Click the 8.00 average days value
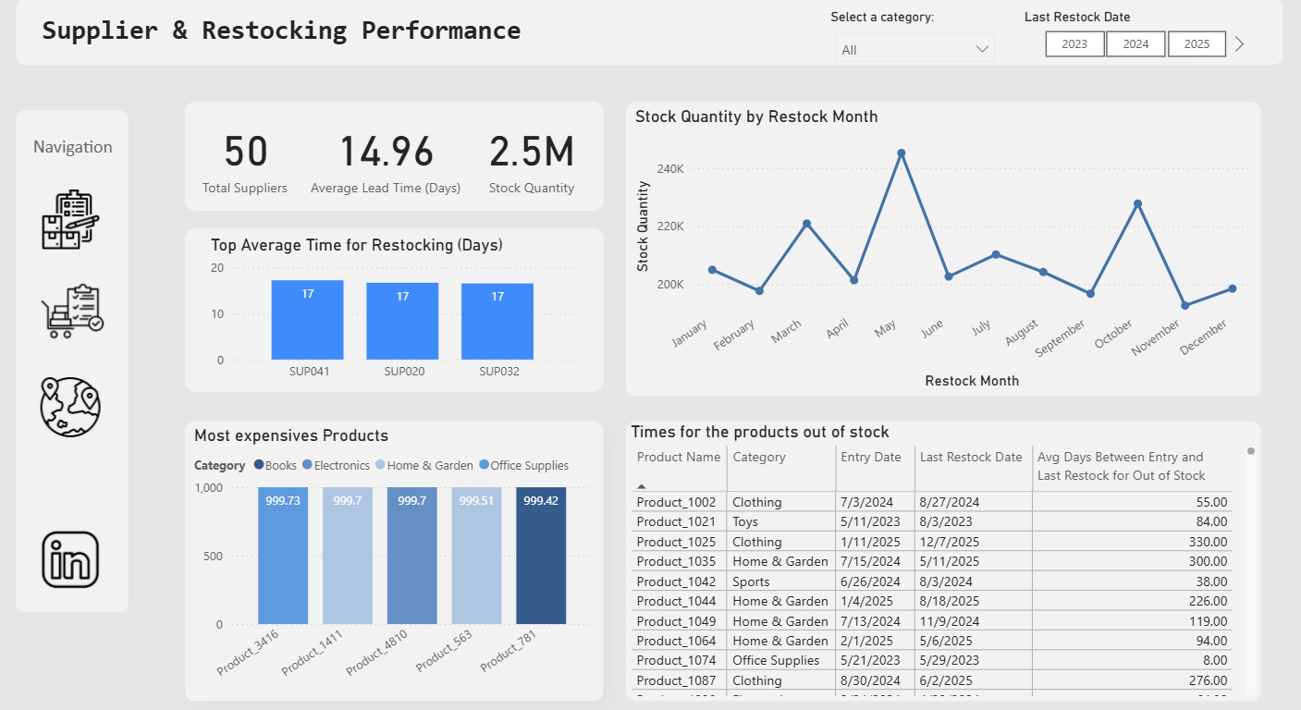Image resolution: width=1301 pixels, height=710 pixels. click(1216, 661)
